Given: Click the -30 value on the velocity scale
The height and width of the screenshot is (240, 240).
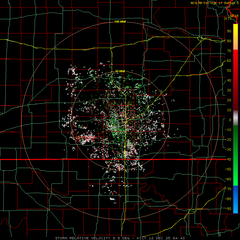Looking at the screenshot, I should [228, 149].
